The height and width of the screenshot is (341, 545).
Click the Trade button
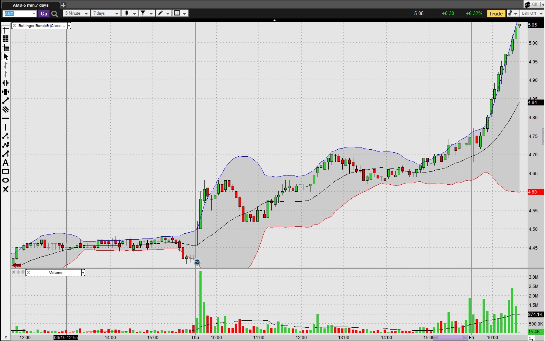click(496, 14)
